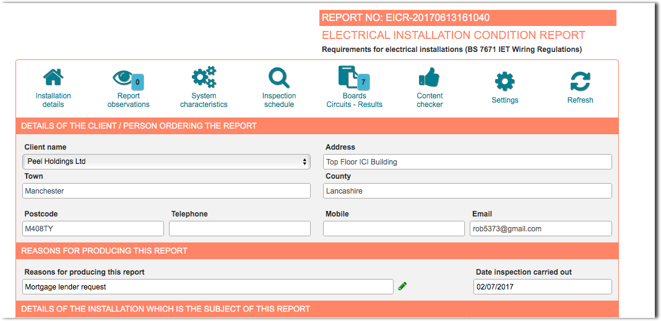
Task: Click the Report observations label
Action: (128, 100)
